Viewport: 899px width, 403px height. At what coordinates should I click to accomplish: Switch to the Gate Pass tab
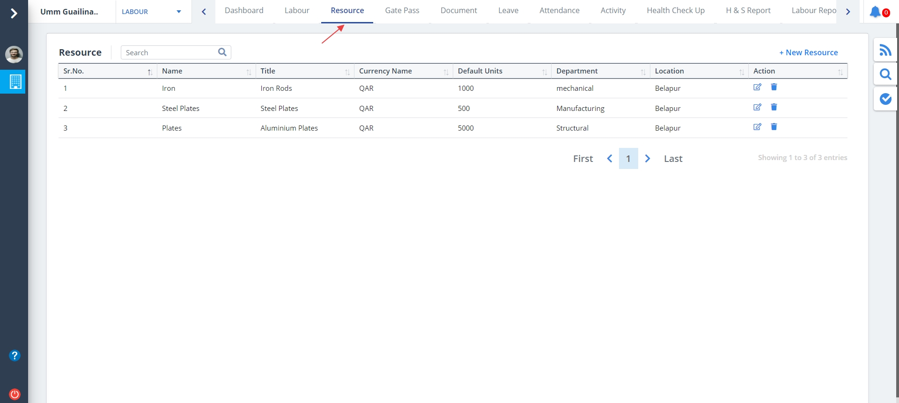pyautogui.click(x=402, y=11)
